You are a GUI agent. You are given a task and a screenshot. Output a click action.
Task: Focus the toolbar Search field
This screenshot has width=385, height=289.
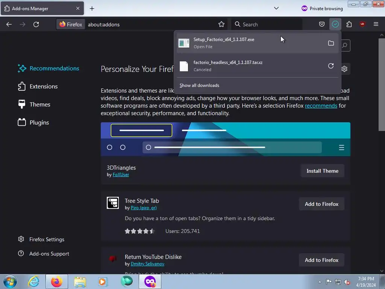point(267,24)
